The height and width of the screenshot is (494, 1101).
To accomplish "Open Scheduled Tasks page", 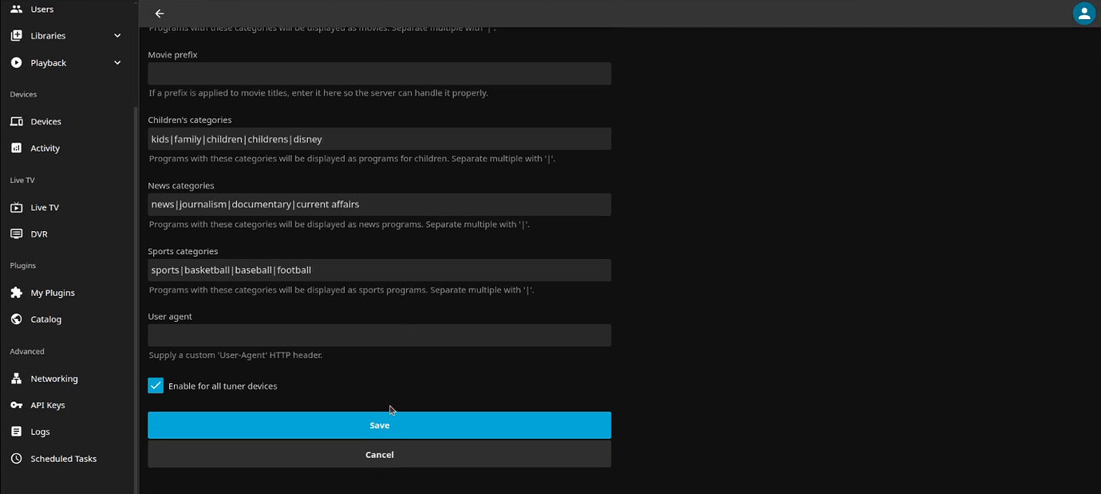I will [x=63, y=459].
